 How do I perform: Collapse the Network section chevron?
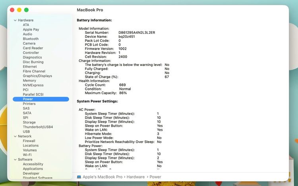[15, 136]
